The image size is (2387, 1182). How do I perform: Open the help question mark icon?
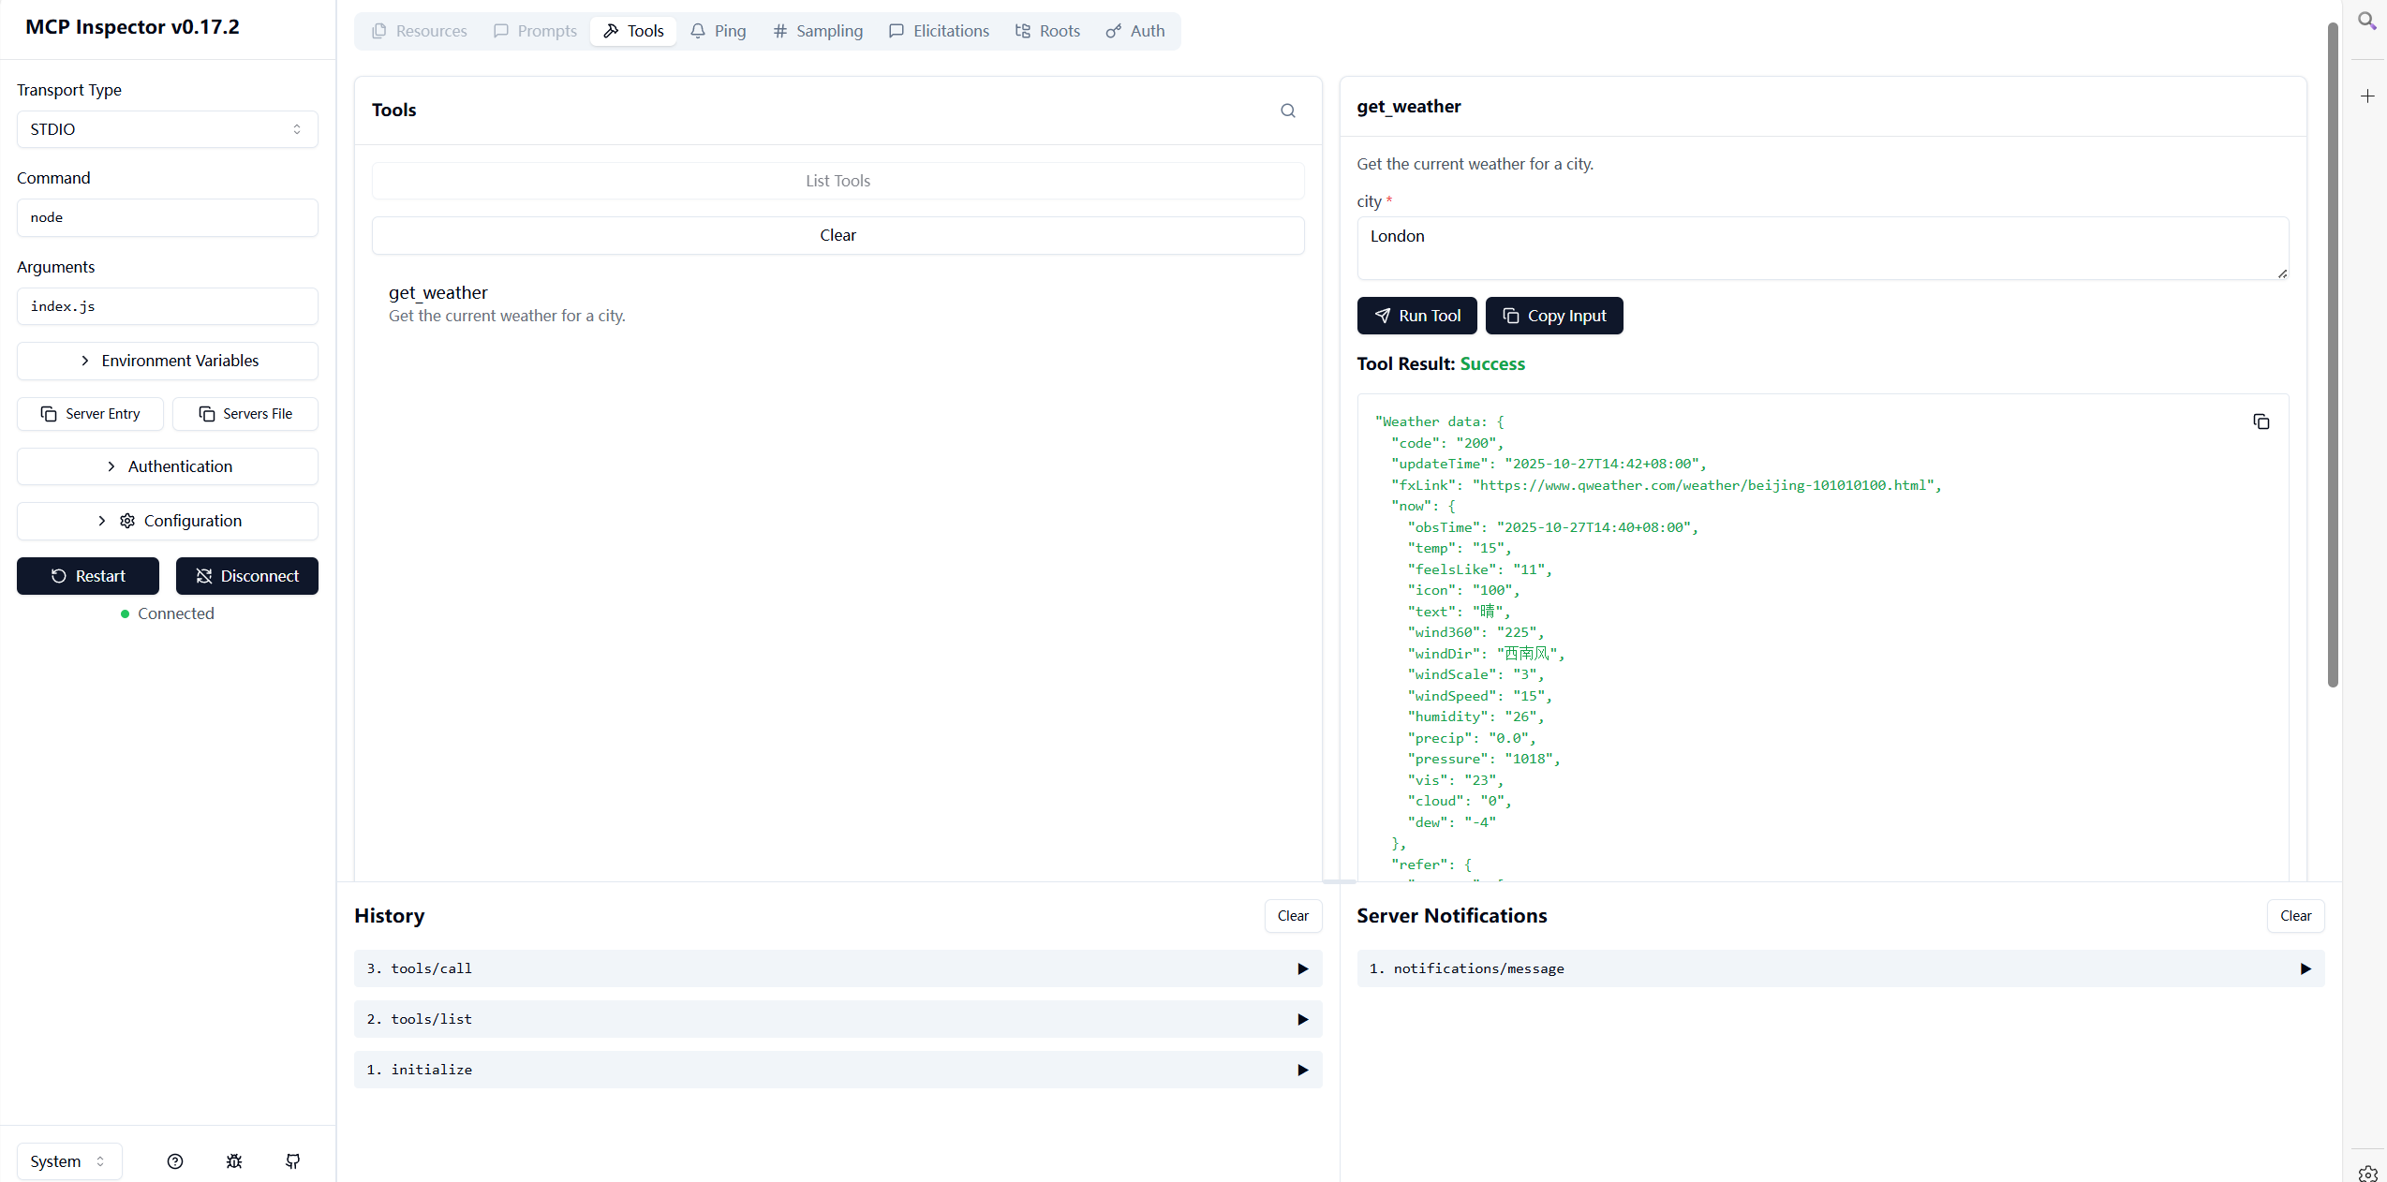(x=175, y=1161)
